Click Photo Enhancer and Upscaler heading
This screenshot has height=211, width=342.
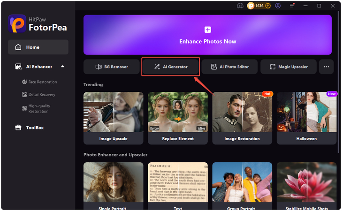tap(115, 155)
